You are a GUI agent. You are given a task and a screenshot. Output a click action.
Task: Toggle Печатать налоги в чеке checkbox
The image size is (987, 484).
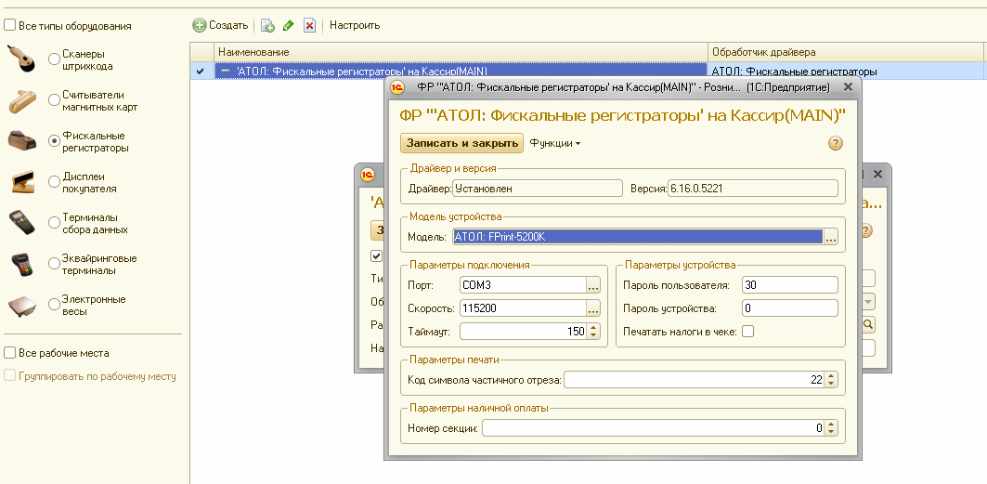[747, 331]
